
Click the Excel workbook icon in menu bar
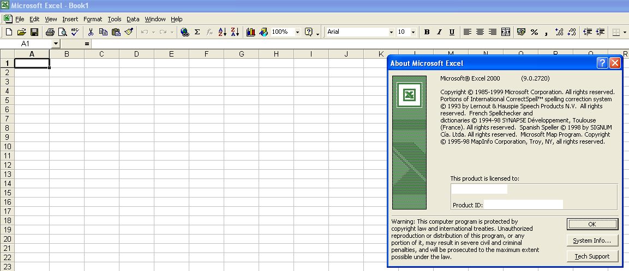tap(7, 19)
